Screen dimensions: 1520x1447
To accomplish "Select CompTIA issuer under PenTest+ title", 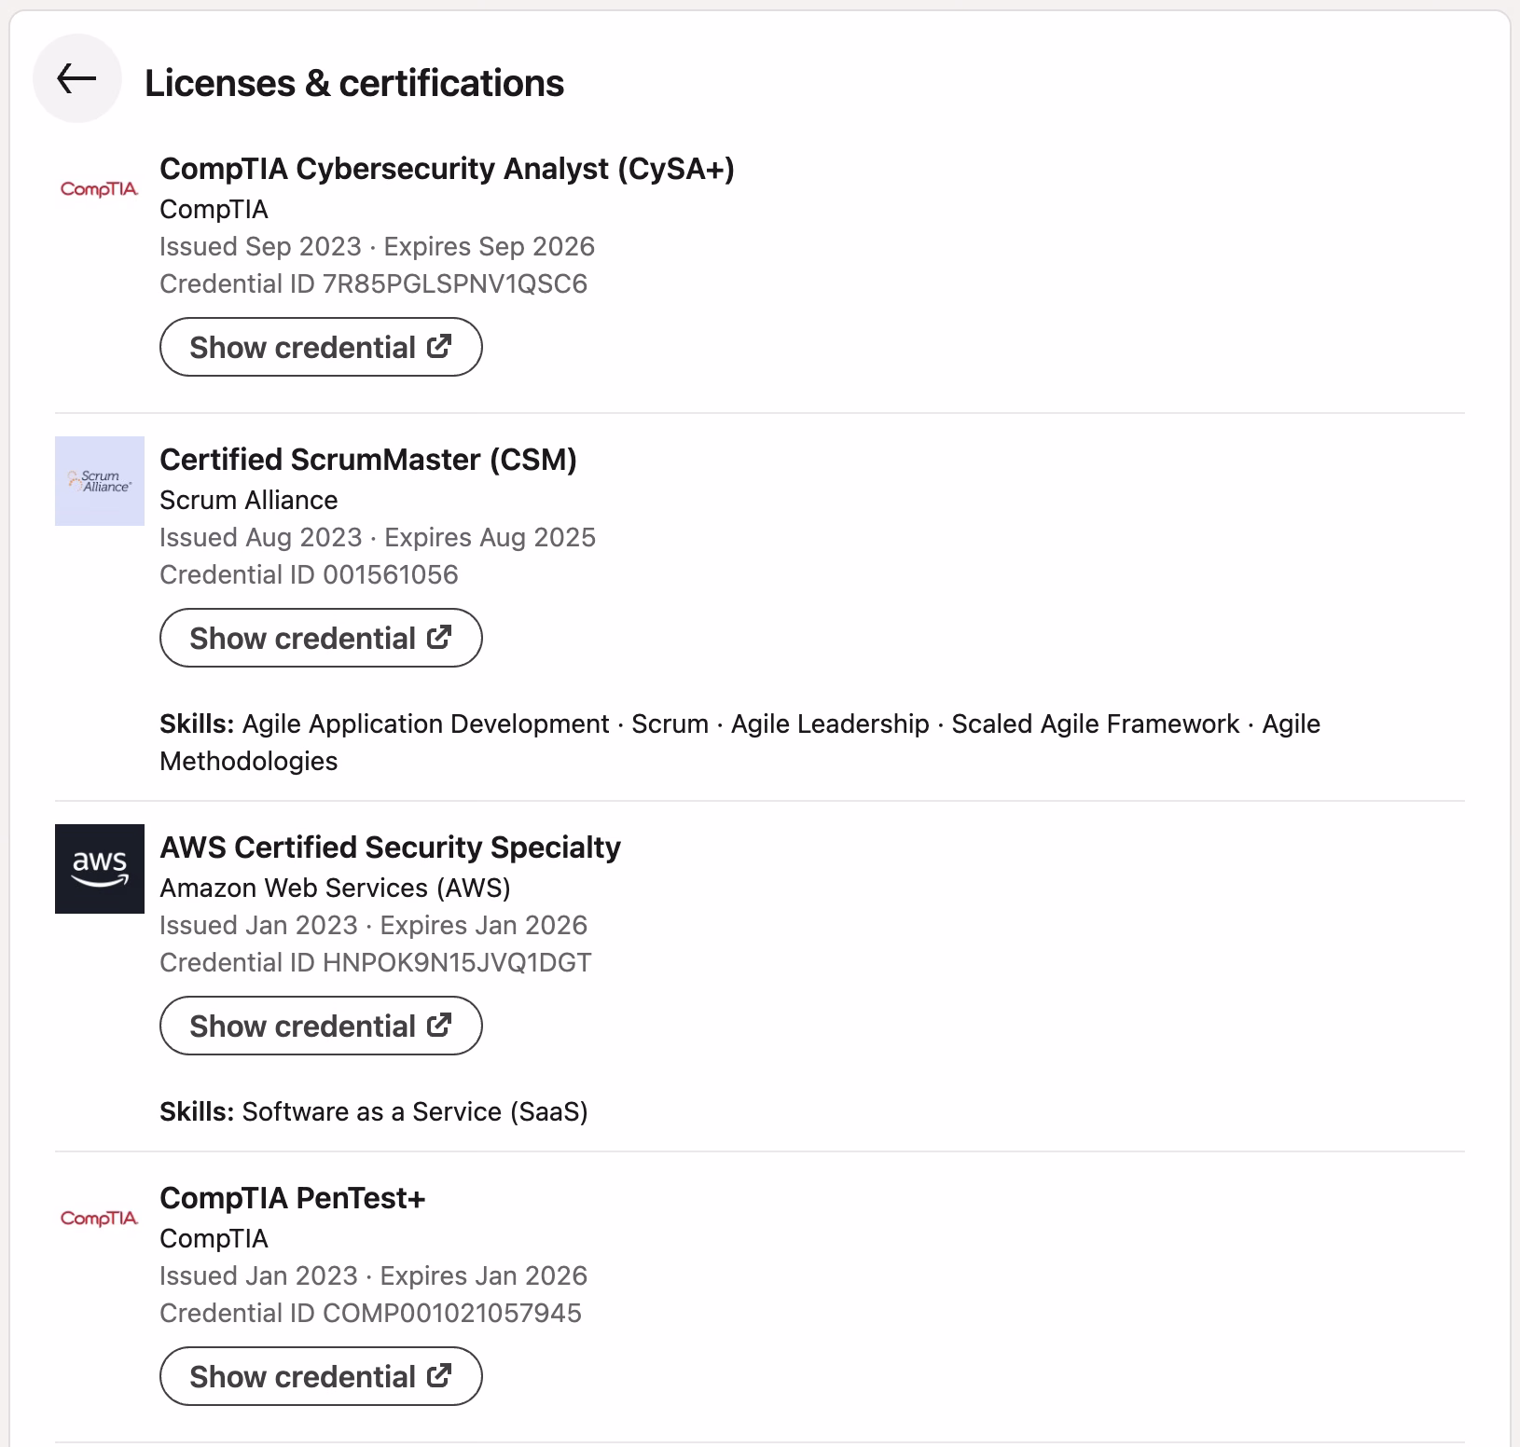I will 214,1238.
